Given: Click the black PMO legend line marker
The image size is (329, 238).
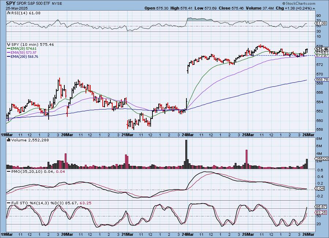Looking at the screenshot, I should pos(9,172).
